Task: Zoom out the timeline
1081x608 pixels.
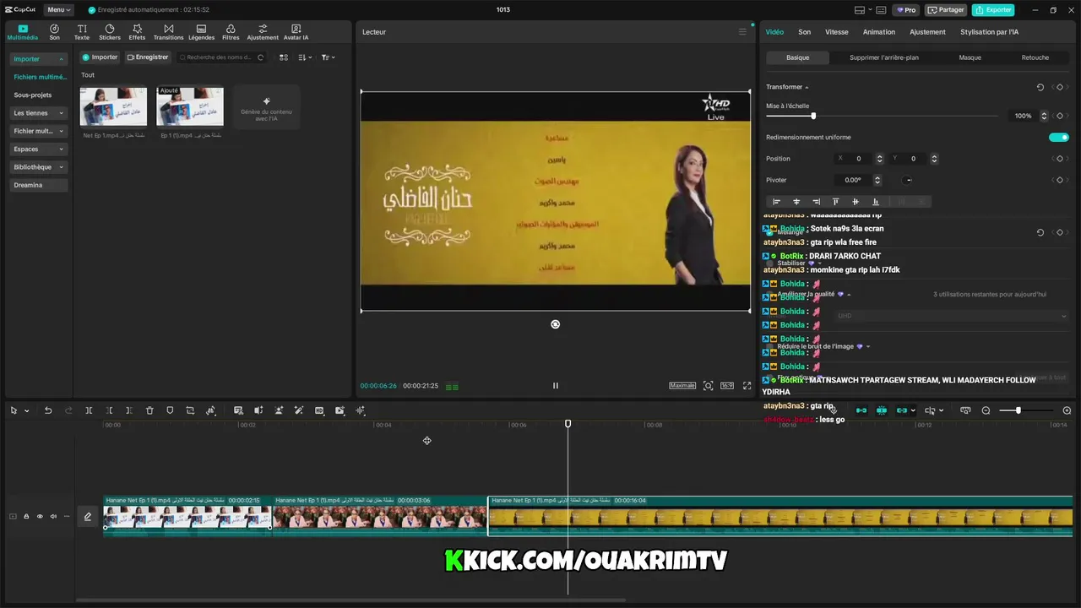Action: [986, 410]
